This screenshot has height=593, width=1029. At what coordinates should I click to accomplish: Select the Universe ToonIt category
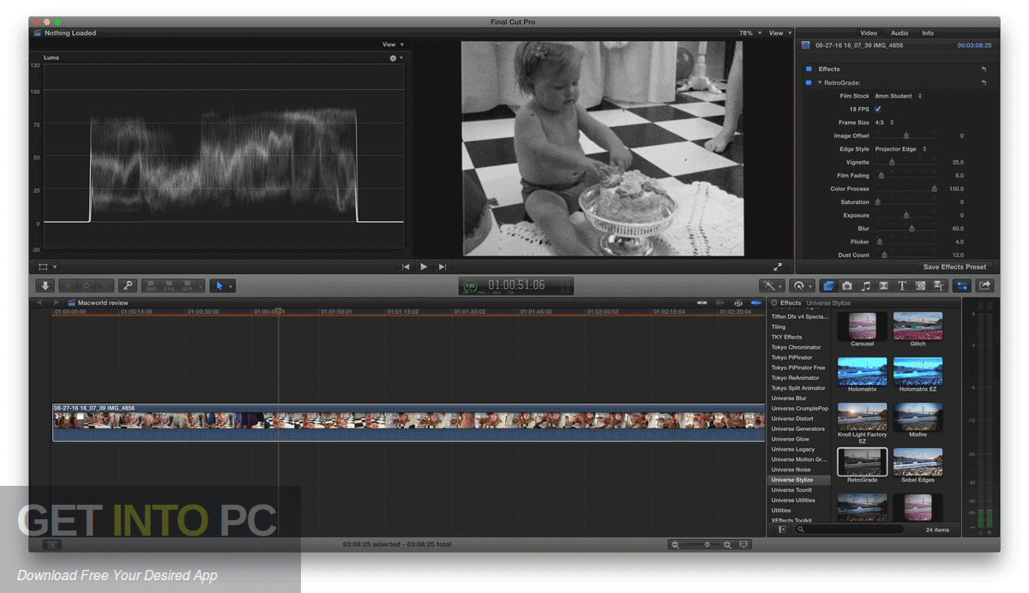click(799, 490)
